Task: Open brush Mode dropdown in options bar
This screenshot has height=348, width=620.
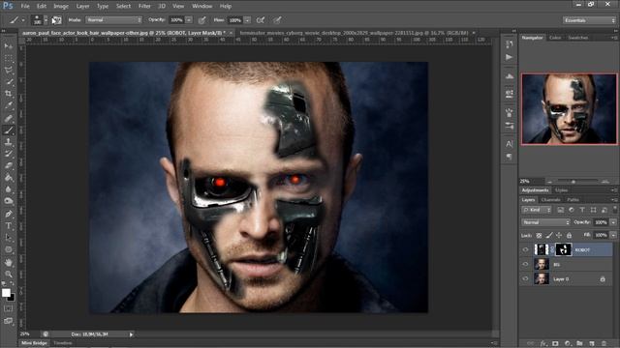Action: pyautogui.click(x=114, y=20)
